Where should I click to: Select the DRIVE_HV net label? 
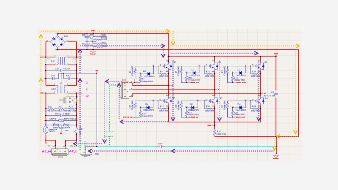[x=195, y=83]
